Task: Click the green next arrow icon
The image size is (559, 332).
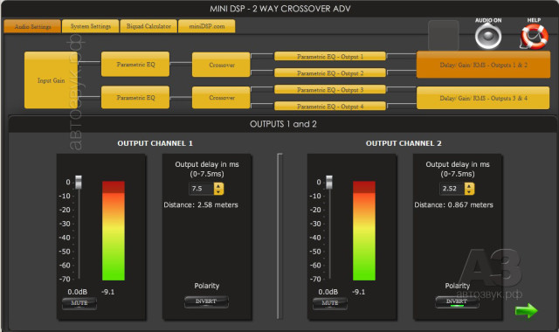Action: point(526,311)
